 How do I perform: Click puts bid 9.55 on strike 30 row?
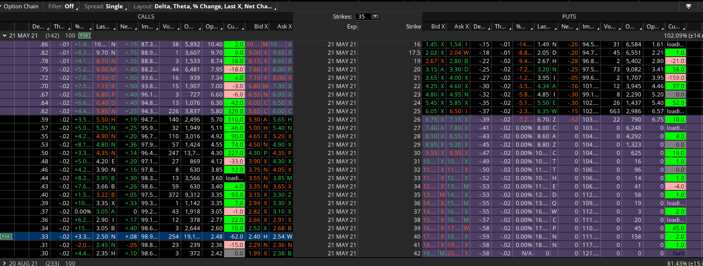pos(432,153)
